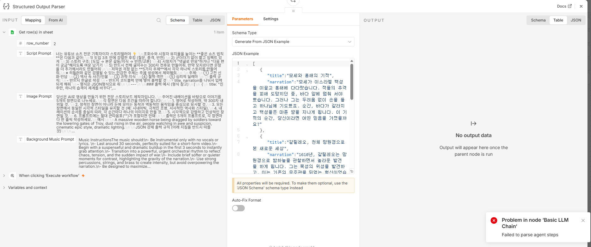
Task: Expand Variables and context section
Action: click(x=4, y=188)
